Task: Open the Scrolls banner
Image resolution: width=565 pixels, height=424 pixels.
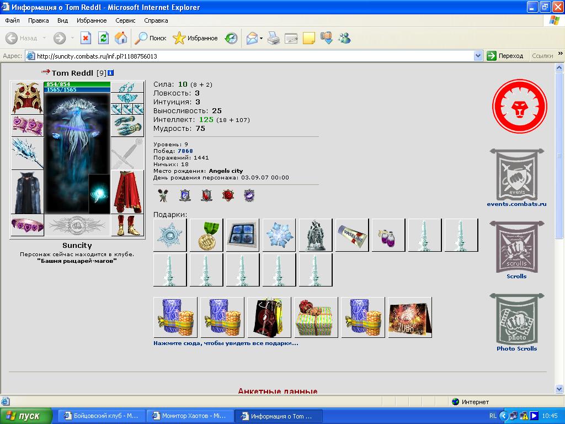Action: [516, 247]
